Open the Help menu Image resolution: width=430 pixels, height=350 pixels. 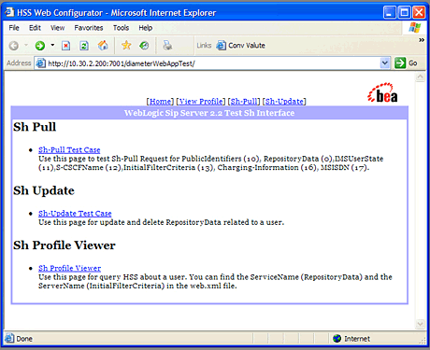coord(146,28)
